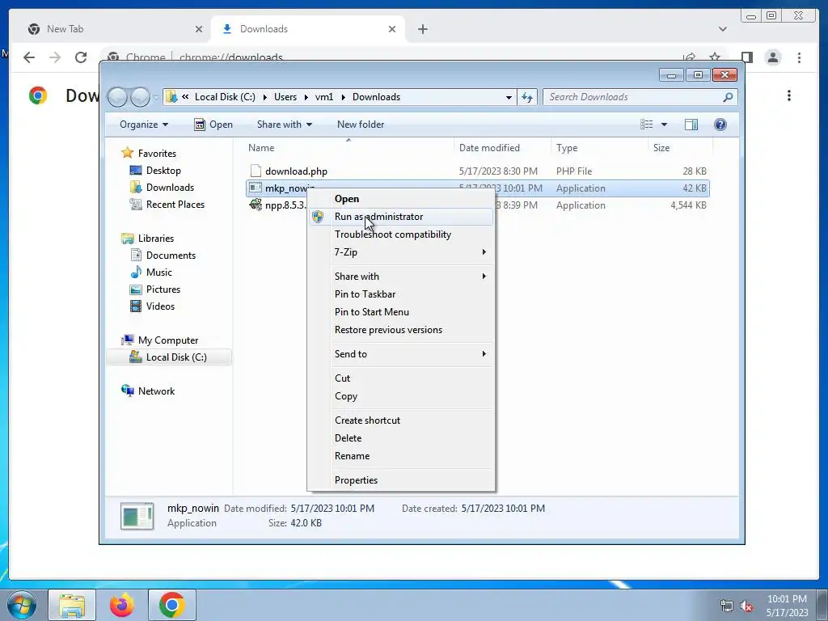This screenshot has width=828, height=621.
Task: Open the address bar history dropdown
Action: click(509, 97)
